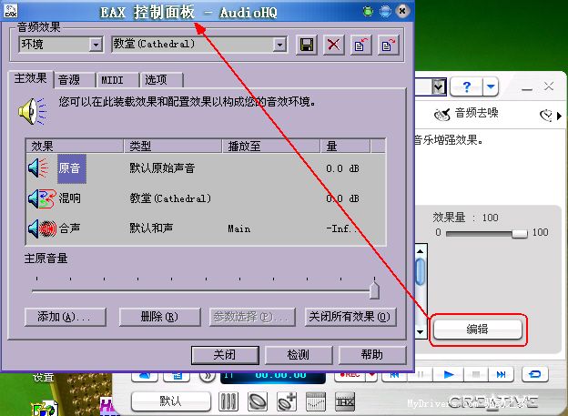Click the export preset document icon
Viewport: 568px width, 416px height.
[x=388, y=46]
